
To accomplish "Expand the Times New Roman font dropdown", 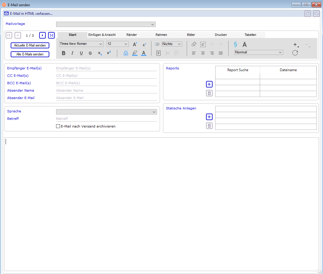I will (81, 44).
